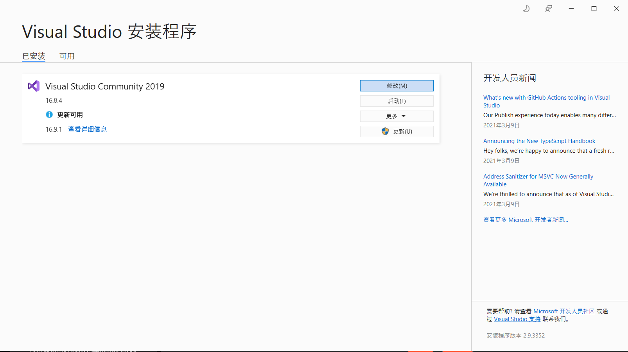628x352 pixels.
Task: Launch Visual Studio via 启动(L)
Action: (x=396, y=101)
